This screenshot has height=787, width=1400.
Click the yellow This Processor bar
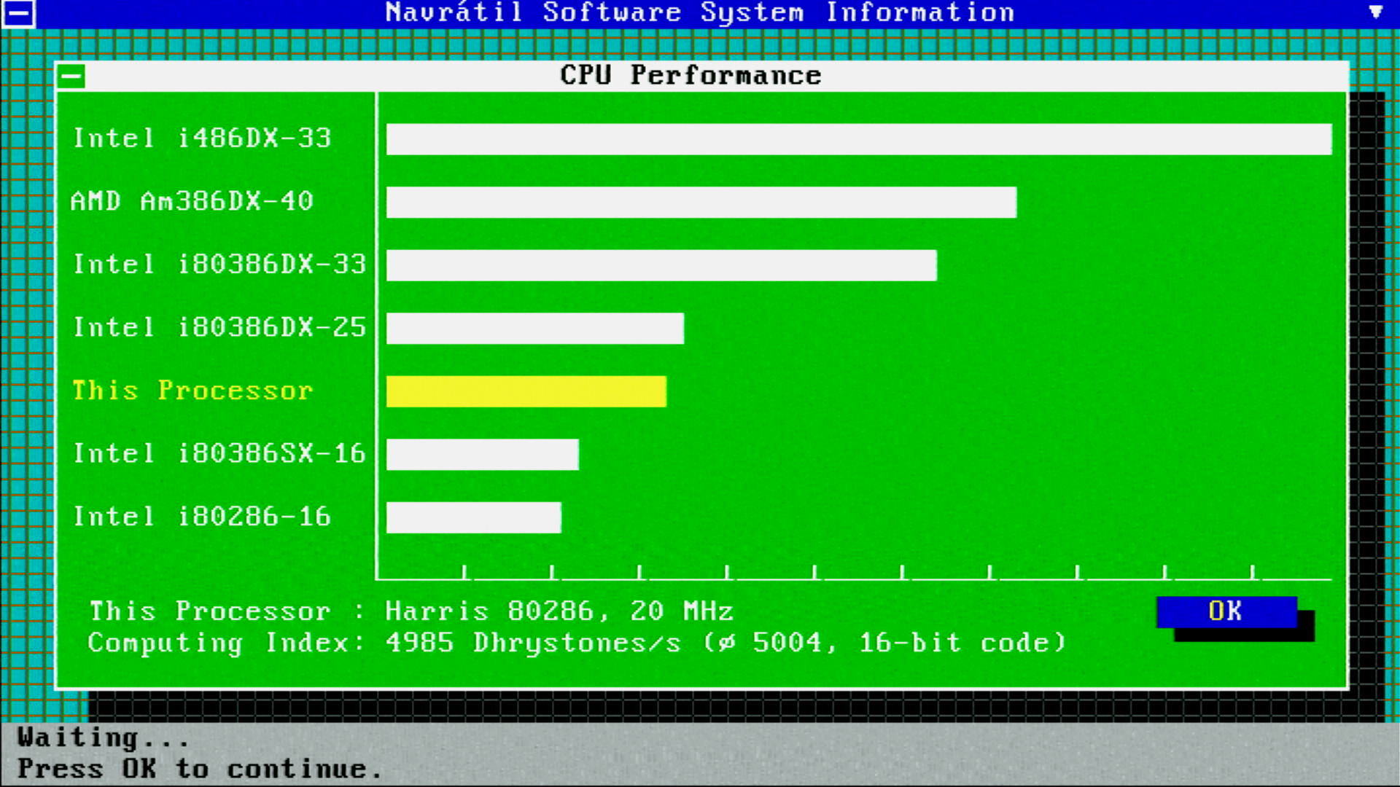526,391
